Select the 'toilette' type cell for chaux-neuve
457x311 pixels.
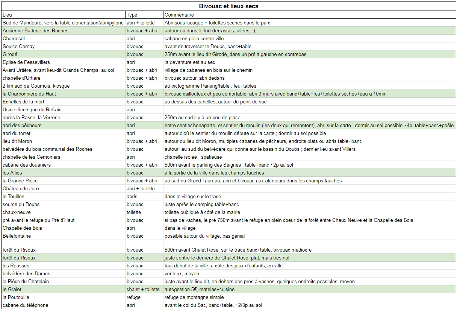click(x=144, y=212)
